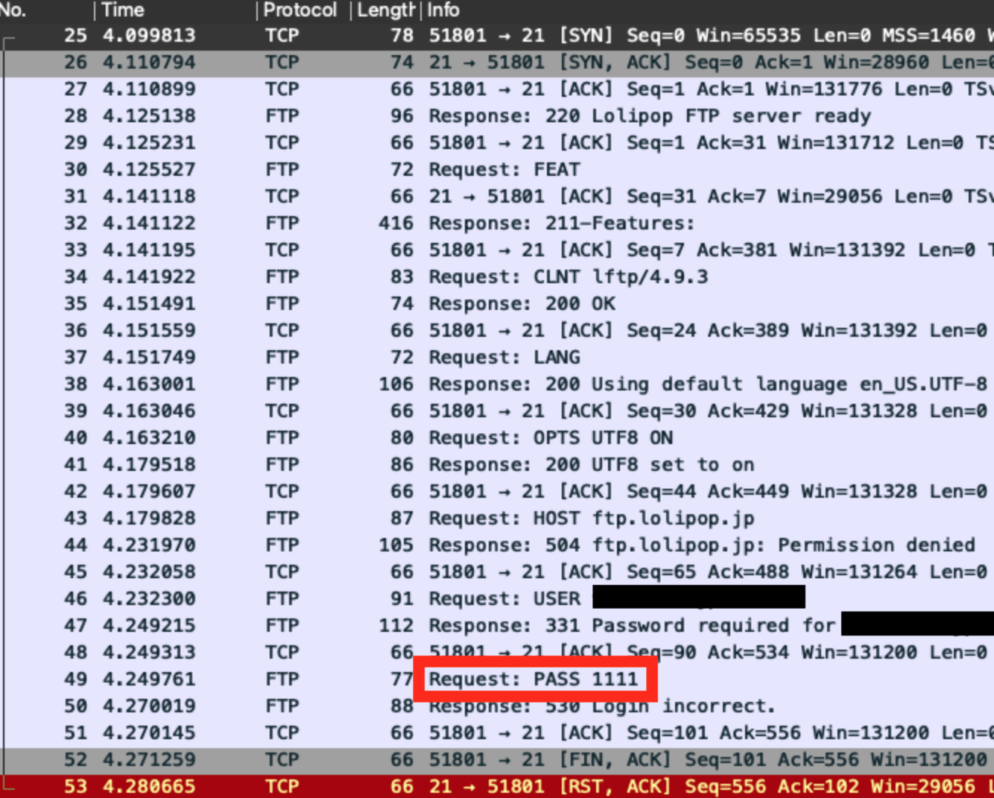Select the '530 Login incorrect' response
Image resolution: width=994 pixels, height=798 pixels.
497,706
